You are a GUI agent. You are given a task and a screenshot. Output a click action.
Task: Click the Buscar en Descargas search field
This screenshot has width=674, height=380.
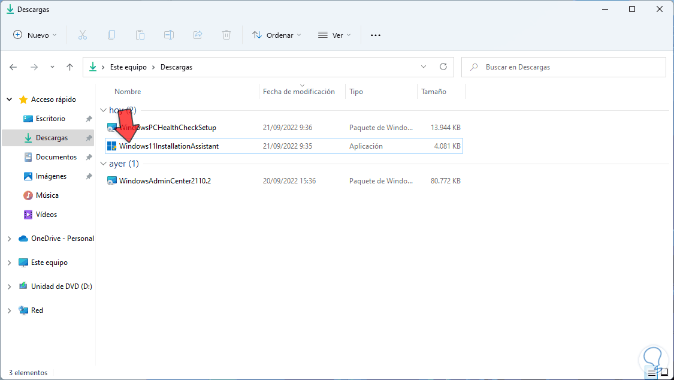click(x=564, y=67)
